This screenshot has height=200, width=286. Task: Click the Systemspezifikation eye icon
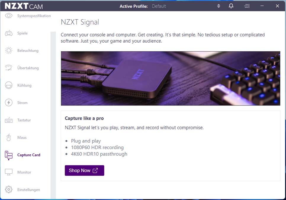coord(9,16)
